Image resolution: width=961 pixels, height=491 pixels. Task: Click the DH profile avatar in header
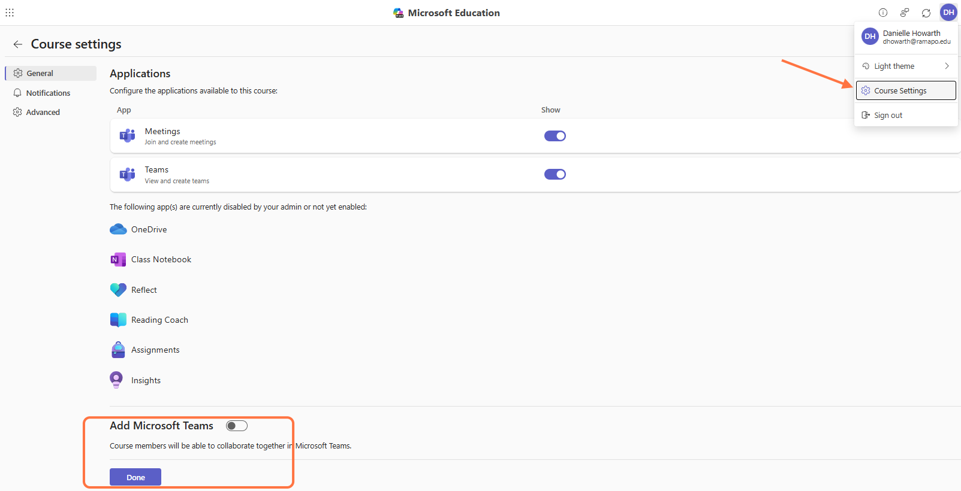click(x=948, y=13)
